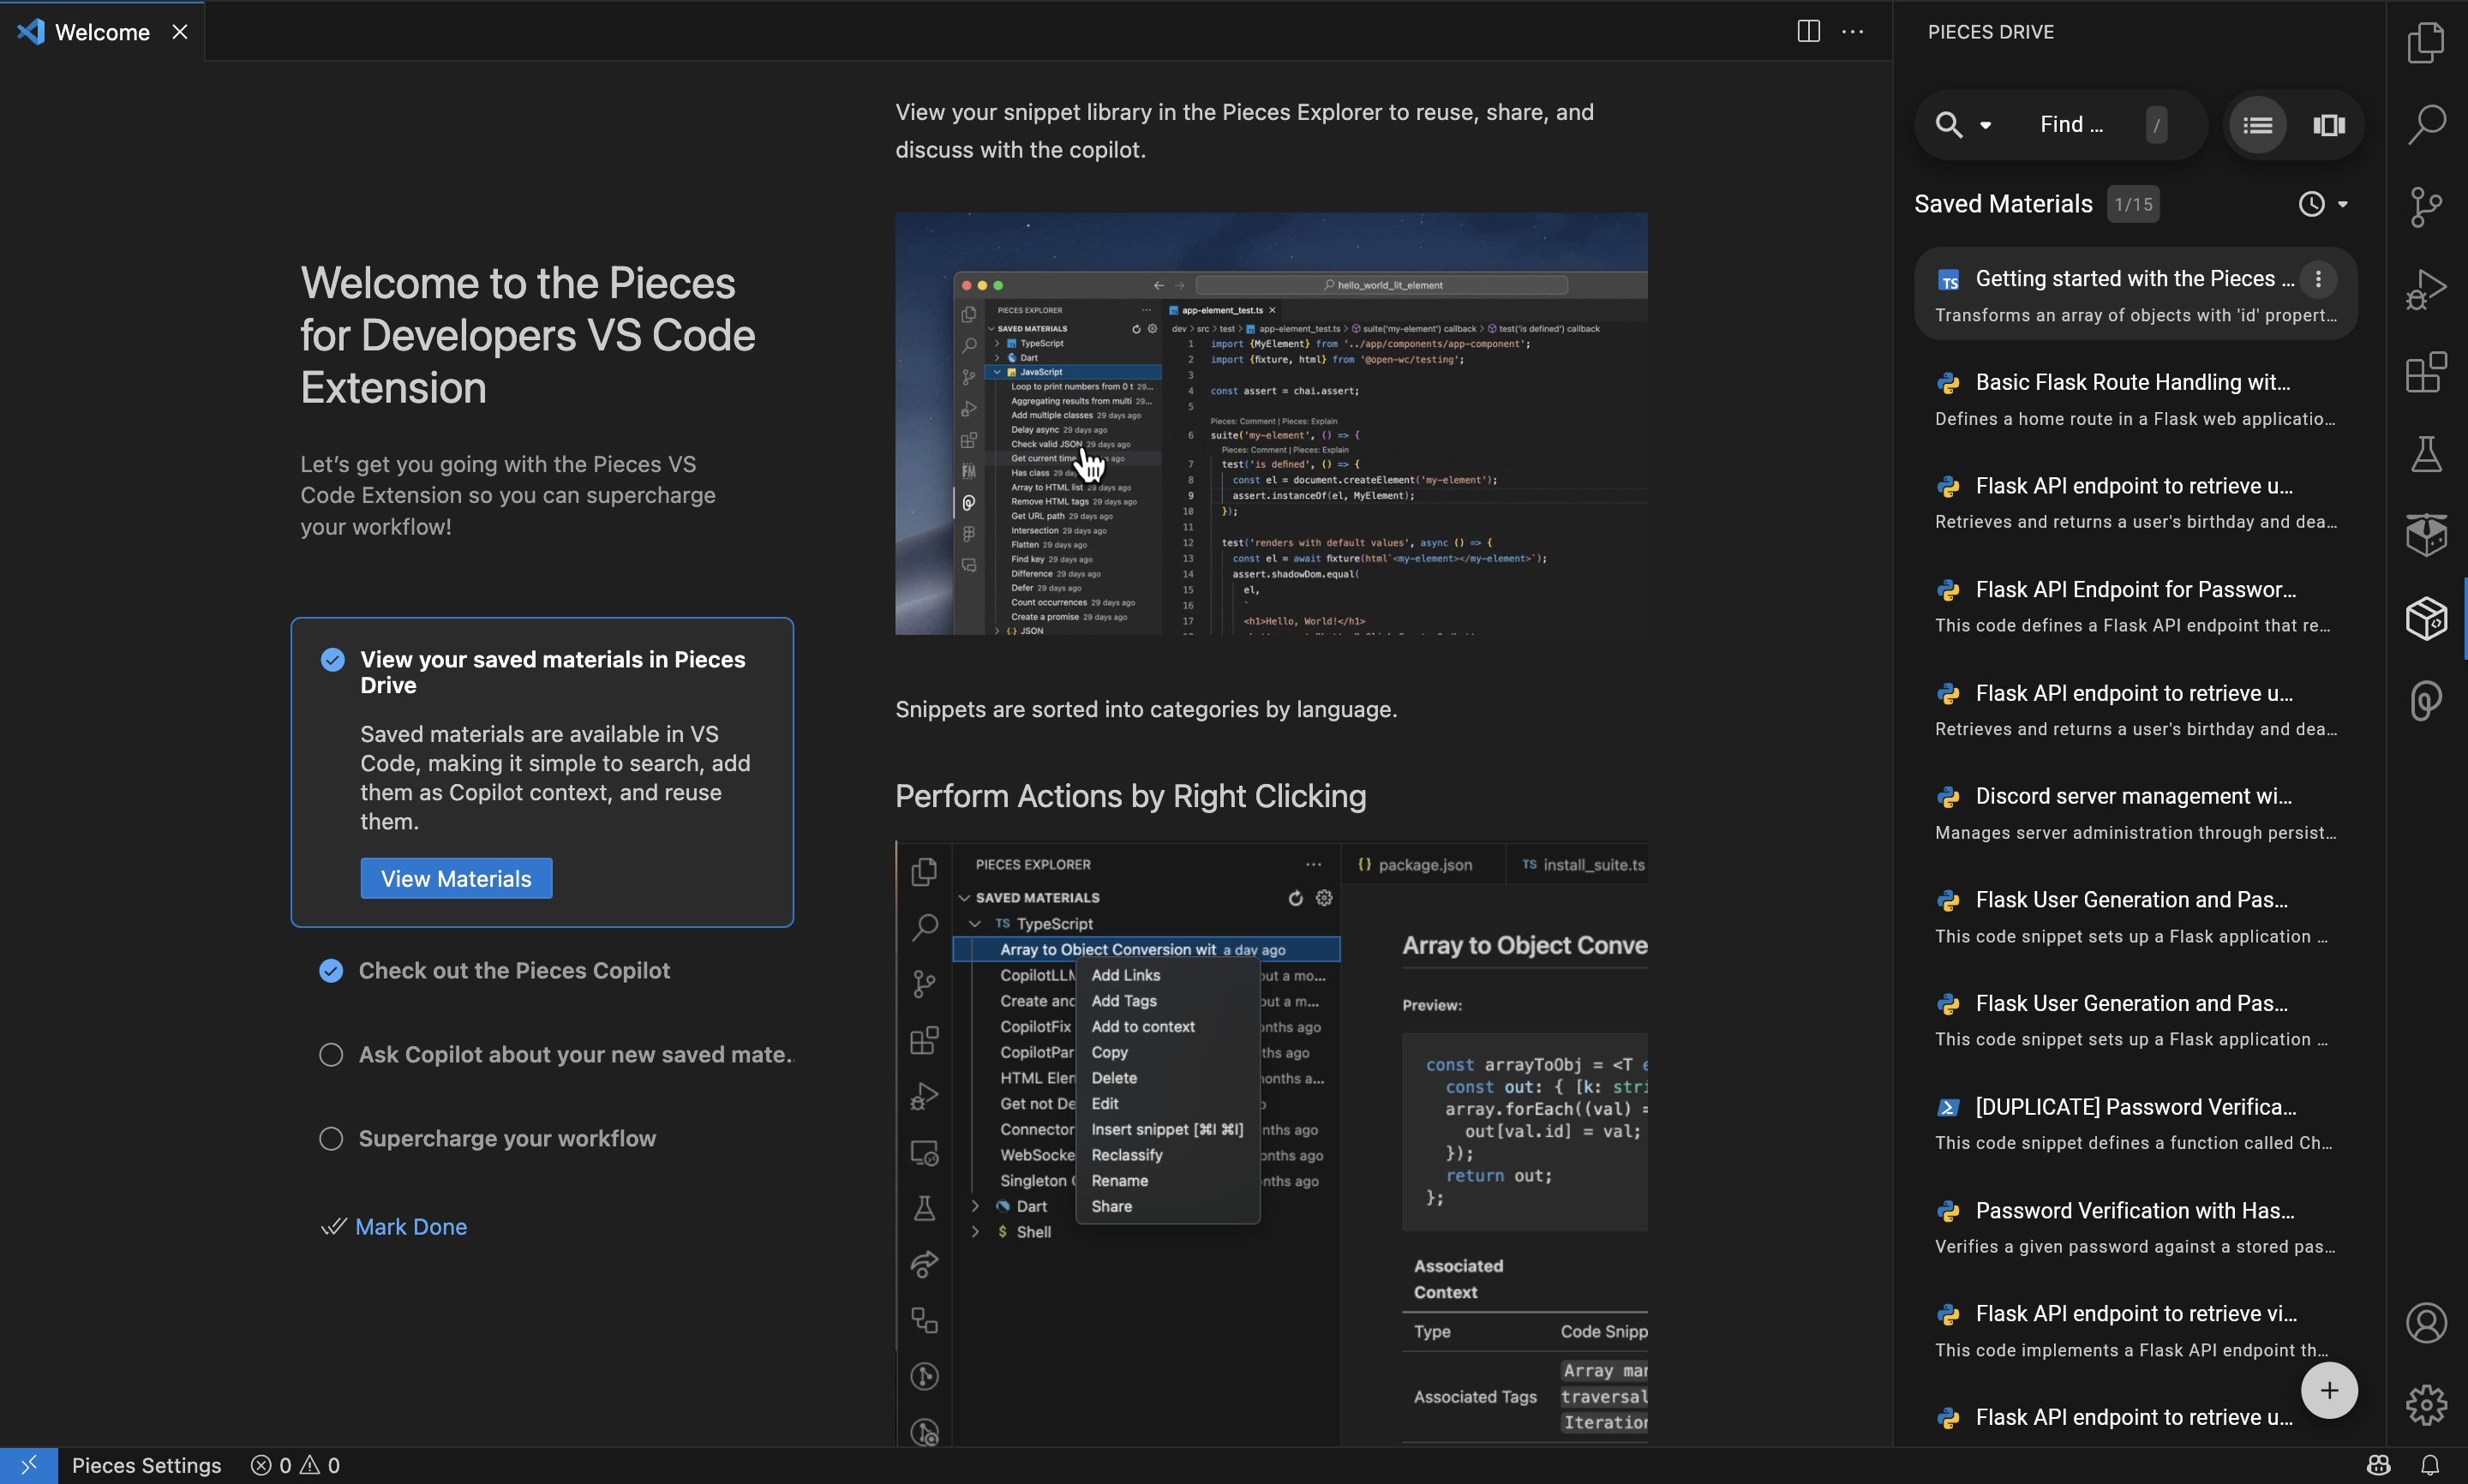Open the Testing flask view
The width and height of the screenshot is (2468, 1484).
point(2426,454)
